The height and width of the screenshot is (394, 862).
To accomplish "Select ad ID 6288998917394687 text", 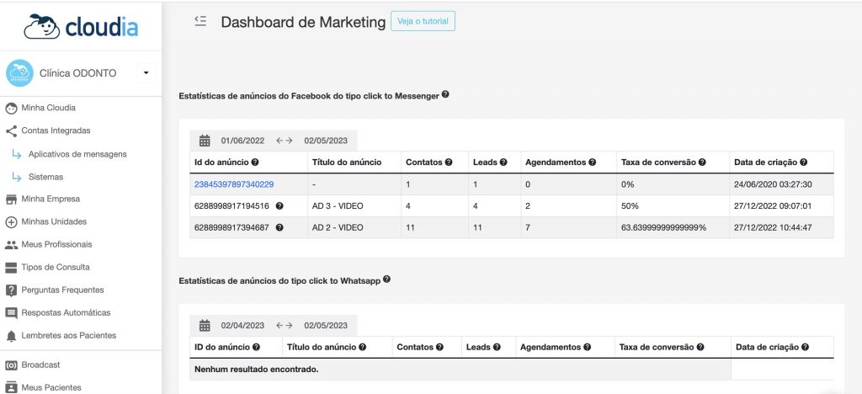I will (231, 227).
